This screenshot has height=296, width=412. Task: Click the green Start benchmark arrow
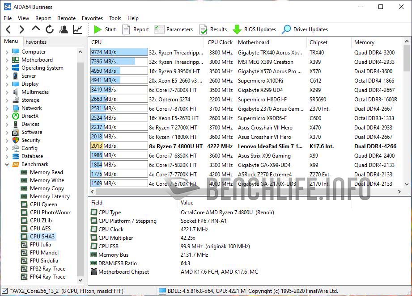98,29
